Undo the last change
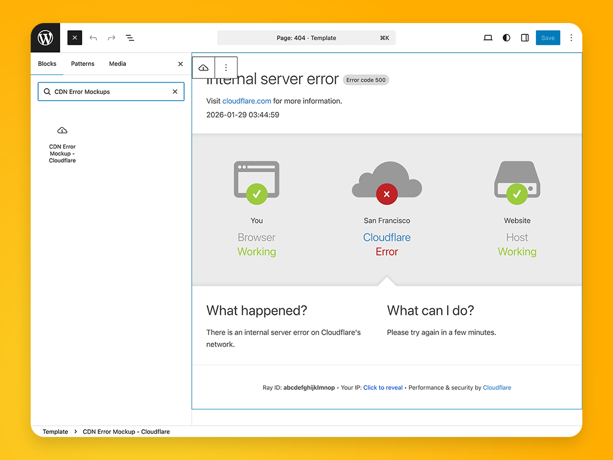This screenshot has height=460, width=613. (x=93, y=38)
